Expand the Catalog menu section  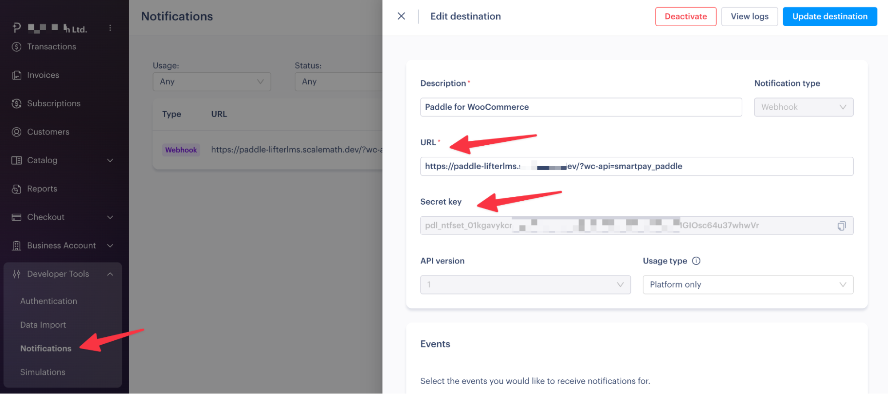point(110,160)
